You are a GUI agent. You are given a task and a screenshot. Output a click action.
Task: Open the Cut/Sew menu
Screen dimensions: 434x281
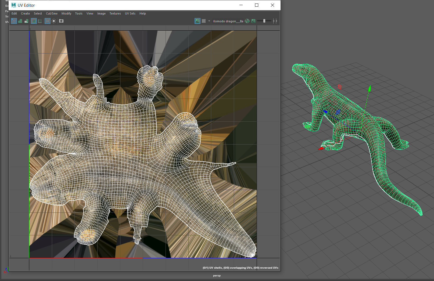click(x=52, y=13)
